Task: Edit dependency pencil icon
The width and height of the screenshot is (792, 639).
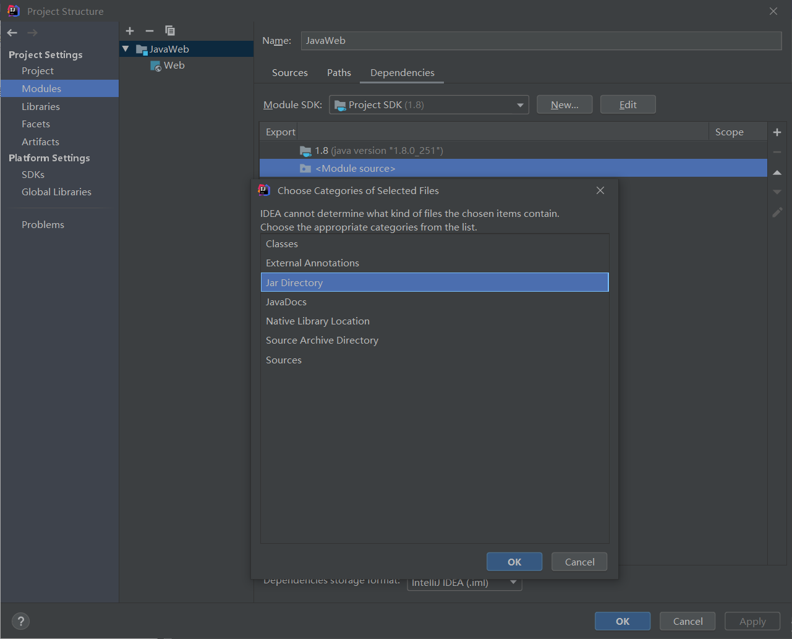Action: click(x=777, y=212)
